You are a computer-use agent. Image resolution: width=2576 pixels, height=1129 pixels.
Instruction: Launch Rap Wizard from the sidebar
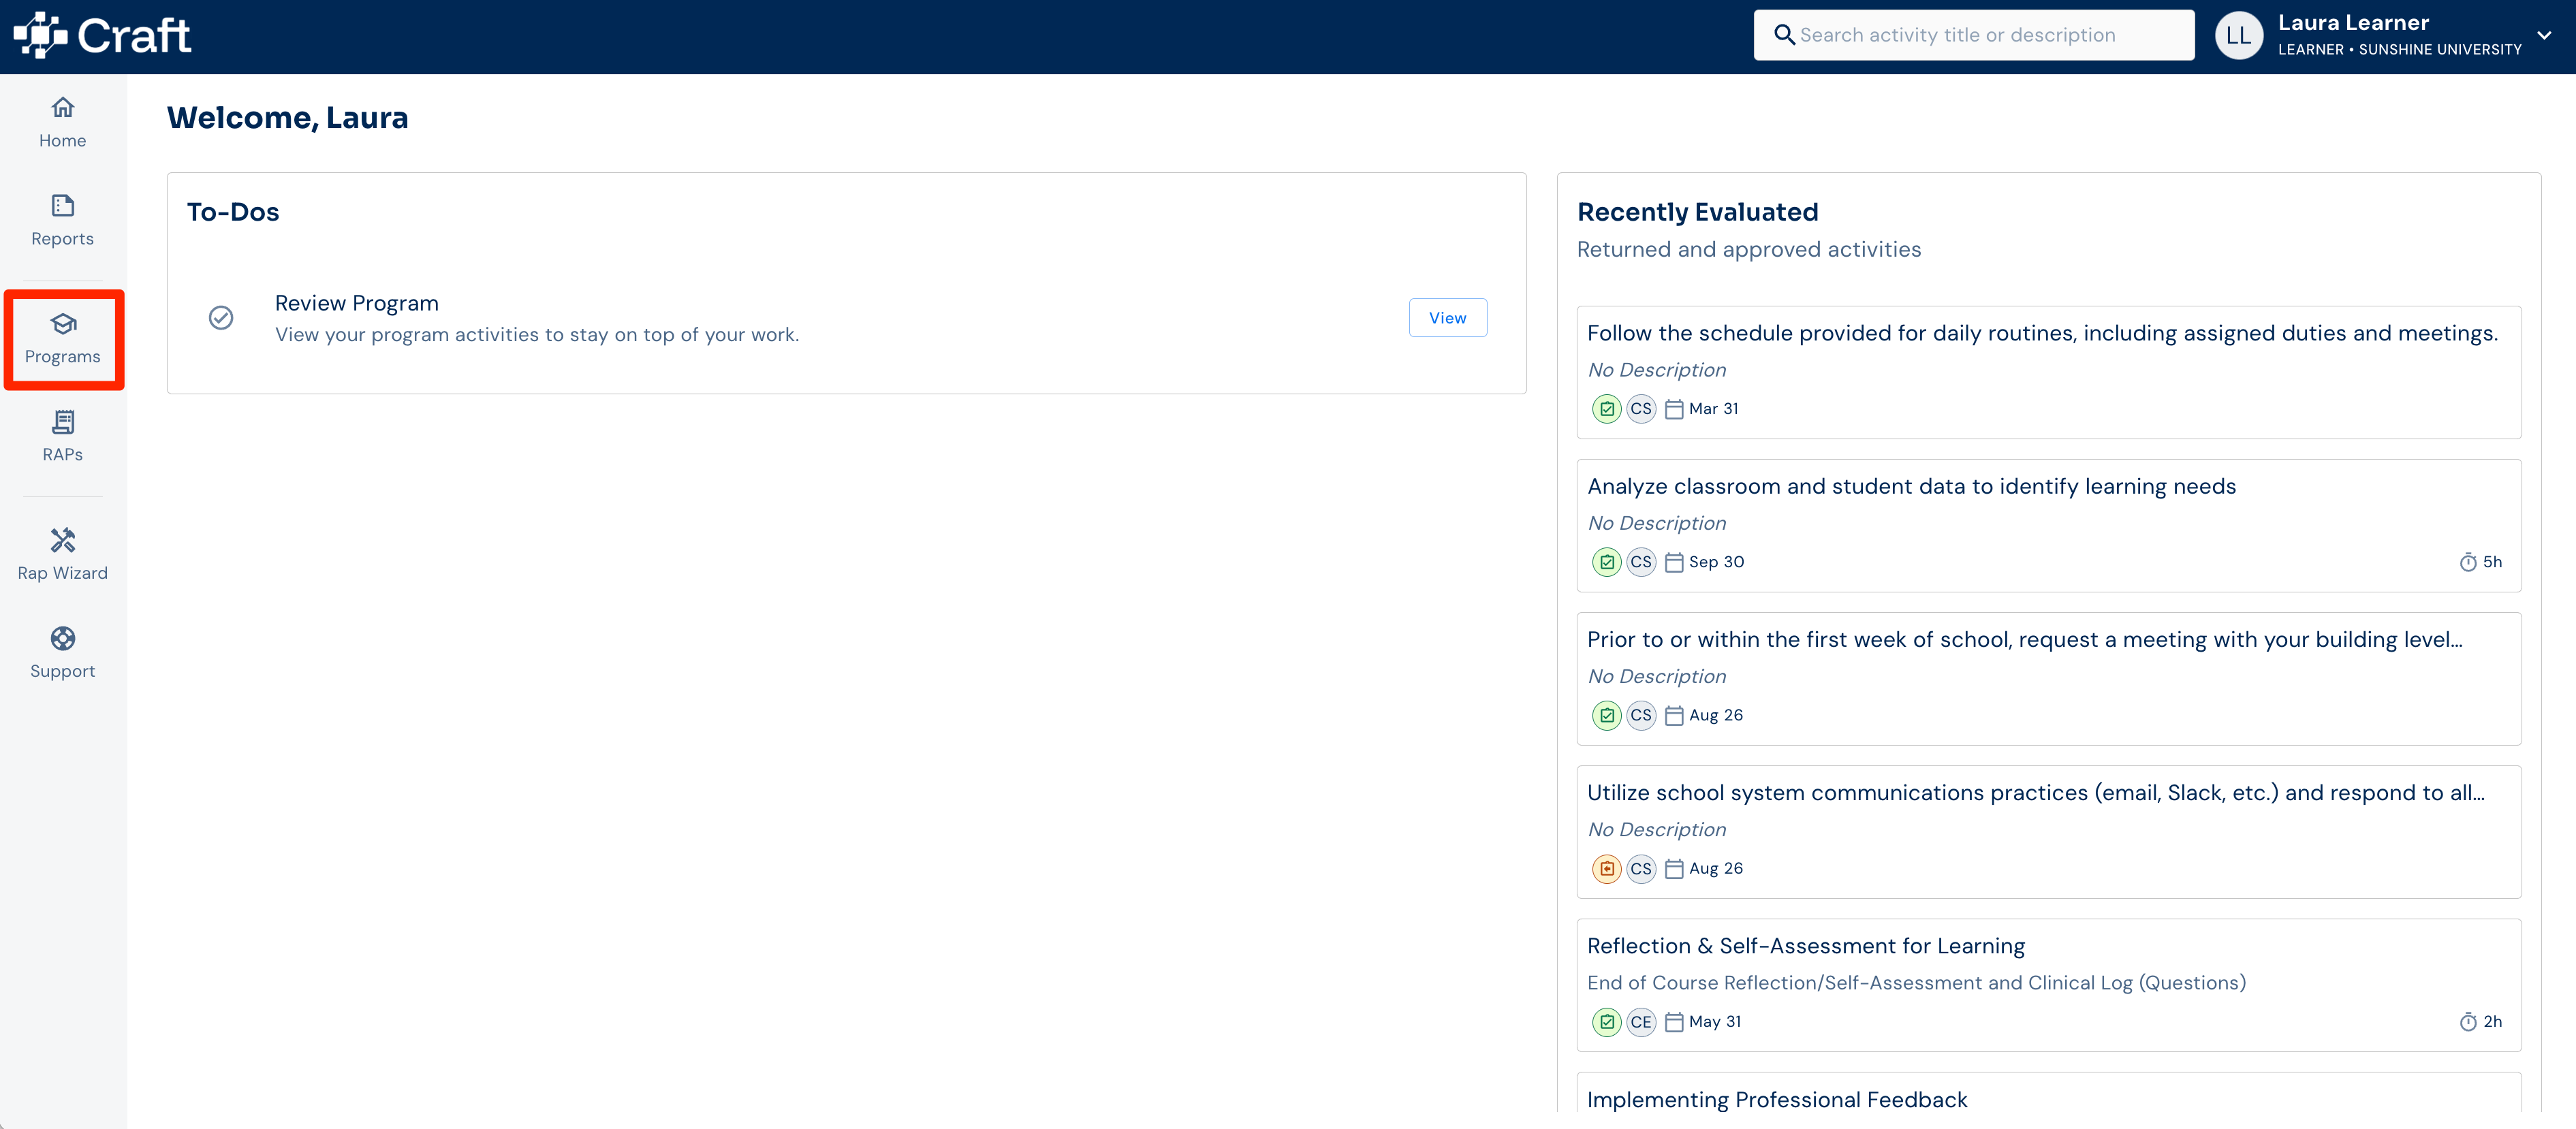coord(62,555)
